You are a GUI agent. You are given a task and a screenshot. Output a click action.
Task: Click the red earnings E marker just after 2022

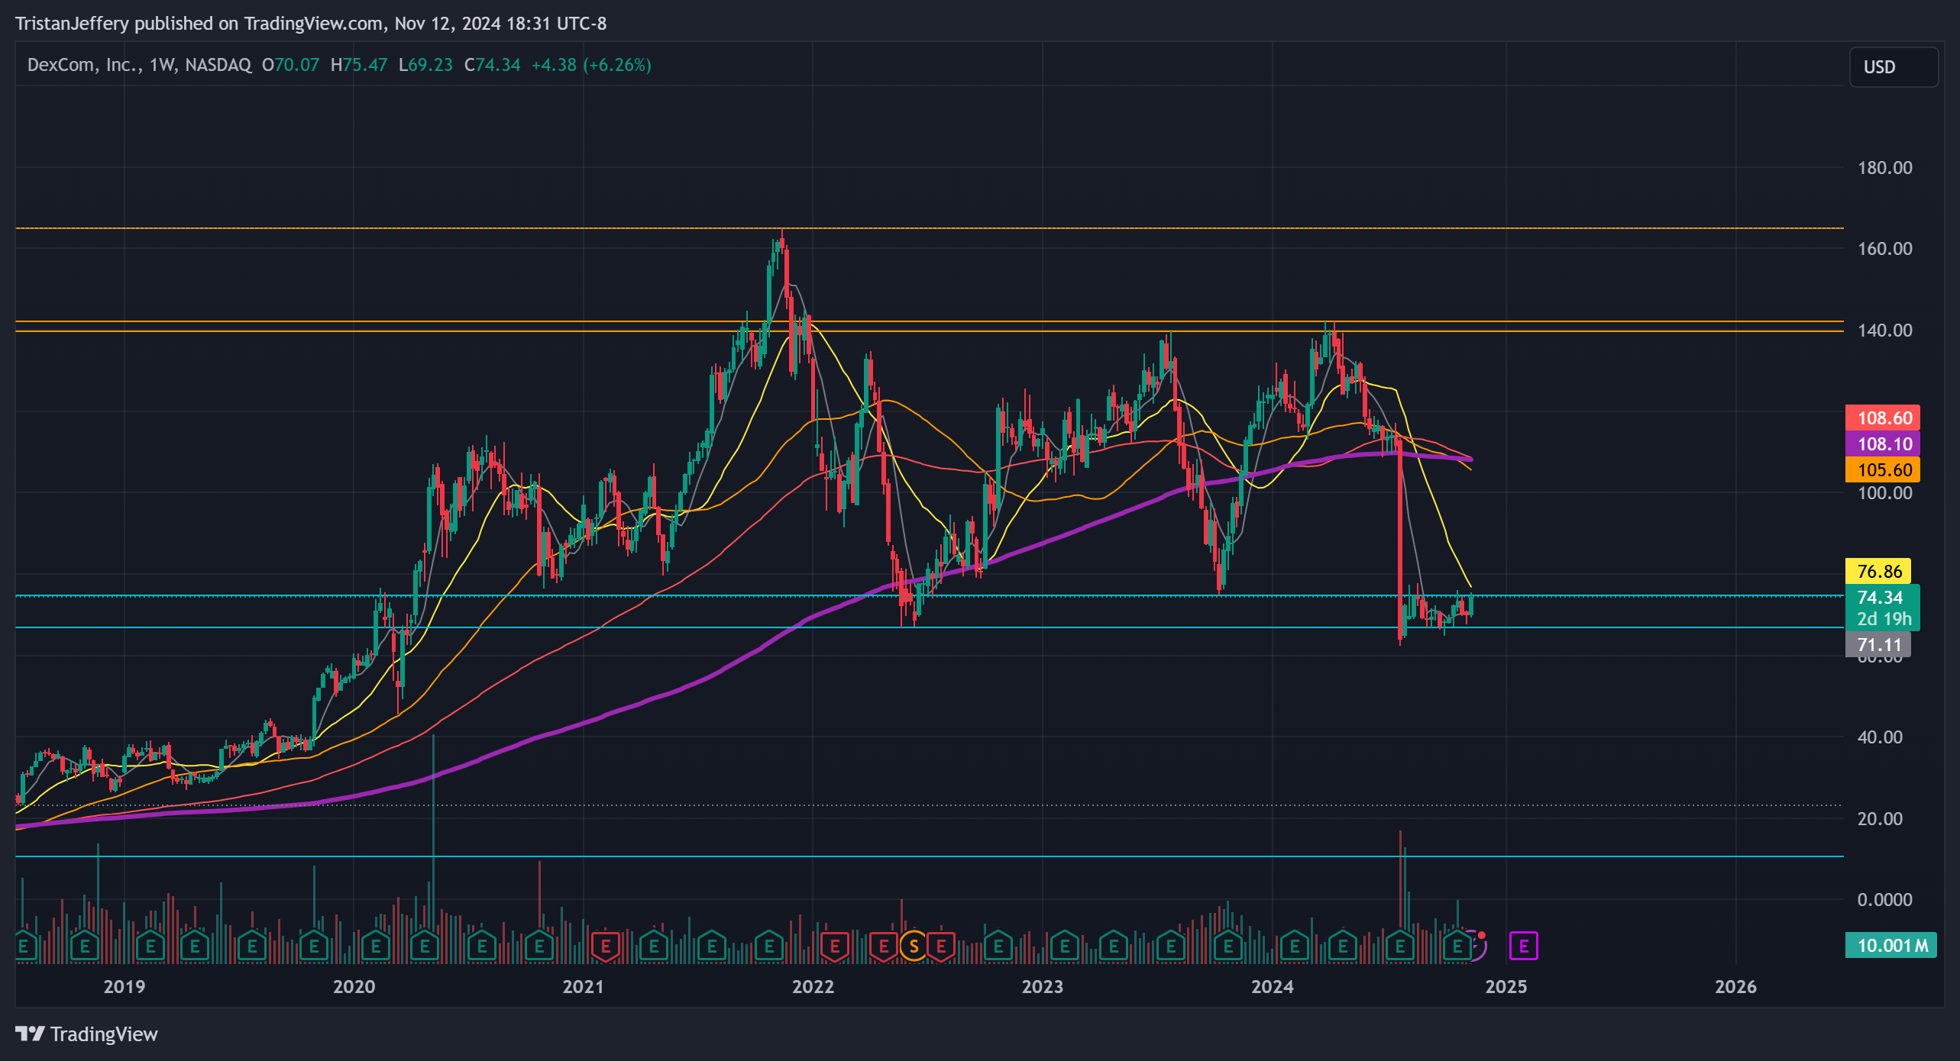point(835,947)
